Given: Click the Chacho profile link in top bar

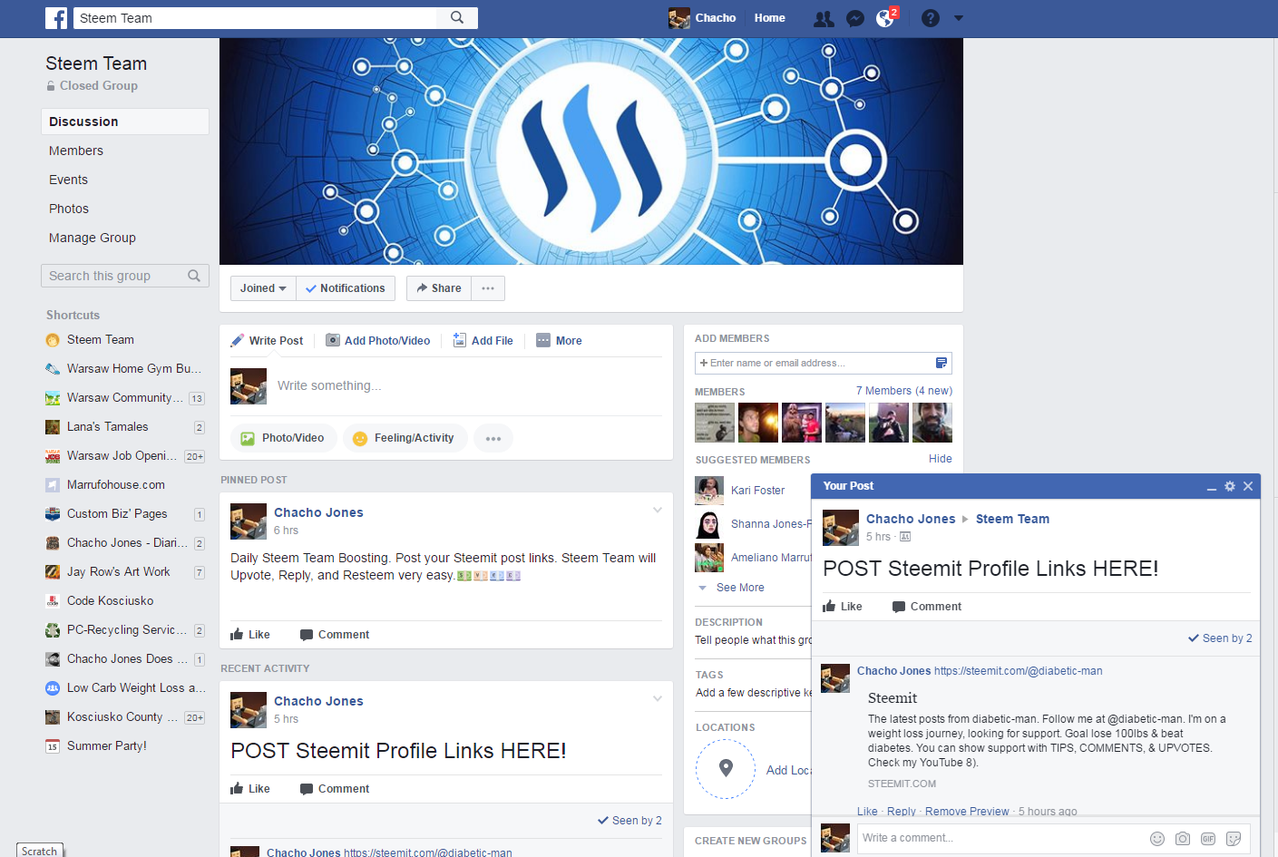Looking at the screenshot, I should coord(703,18).
